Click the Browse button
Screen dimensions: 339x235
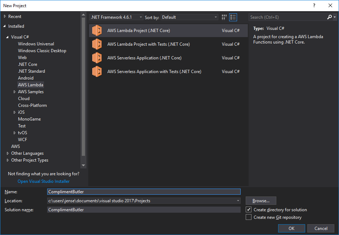coord(261,201)
